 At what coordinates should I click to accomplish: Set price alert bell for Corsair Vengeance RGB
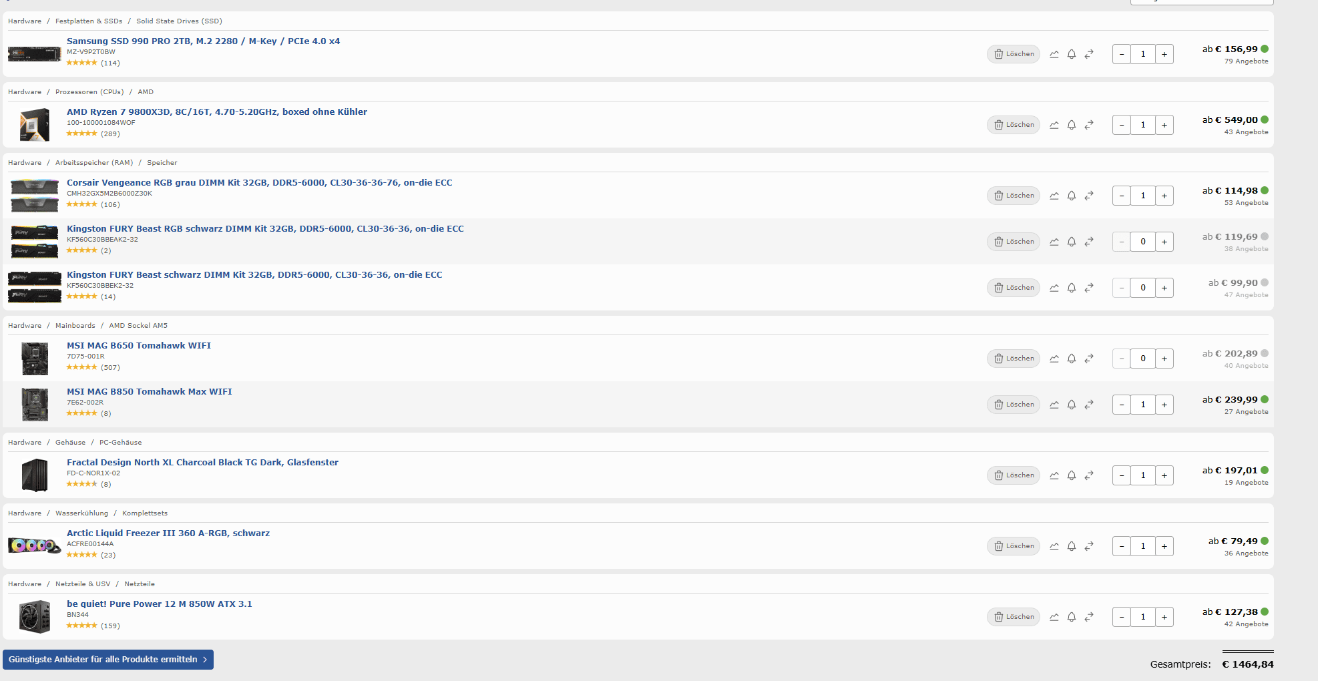pos(1072,196)
